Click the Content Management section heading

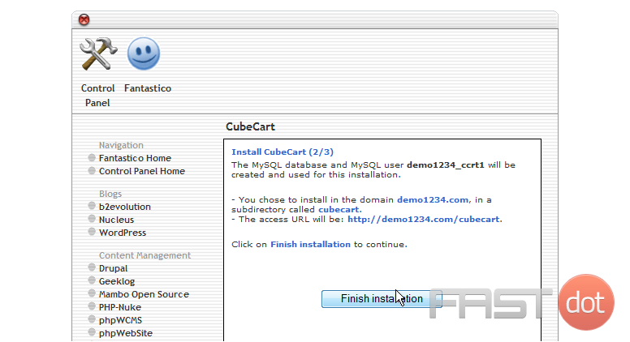tap(145, 255)
